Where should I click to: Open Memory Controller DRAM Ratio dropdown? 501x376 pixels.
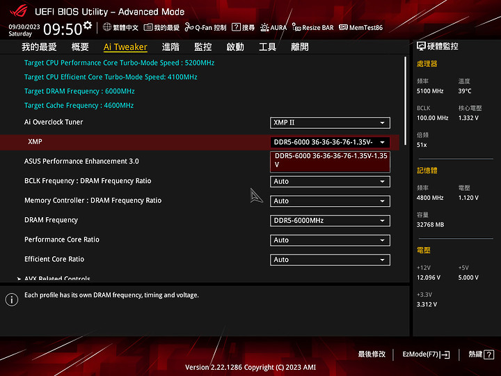(x=330, y=201)
